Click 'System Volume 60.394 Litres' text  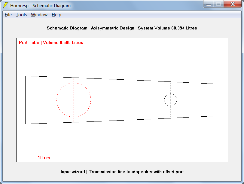tap(167, 28)
